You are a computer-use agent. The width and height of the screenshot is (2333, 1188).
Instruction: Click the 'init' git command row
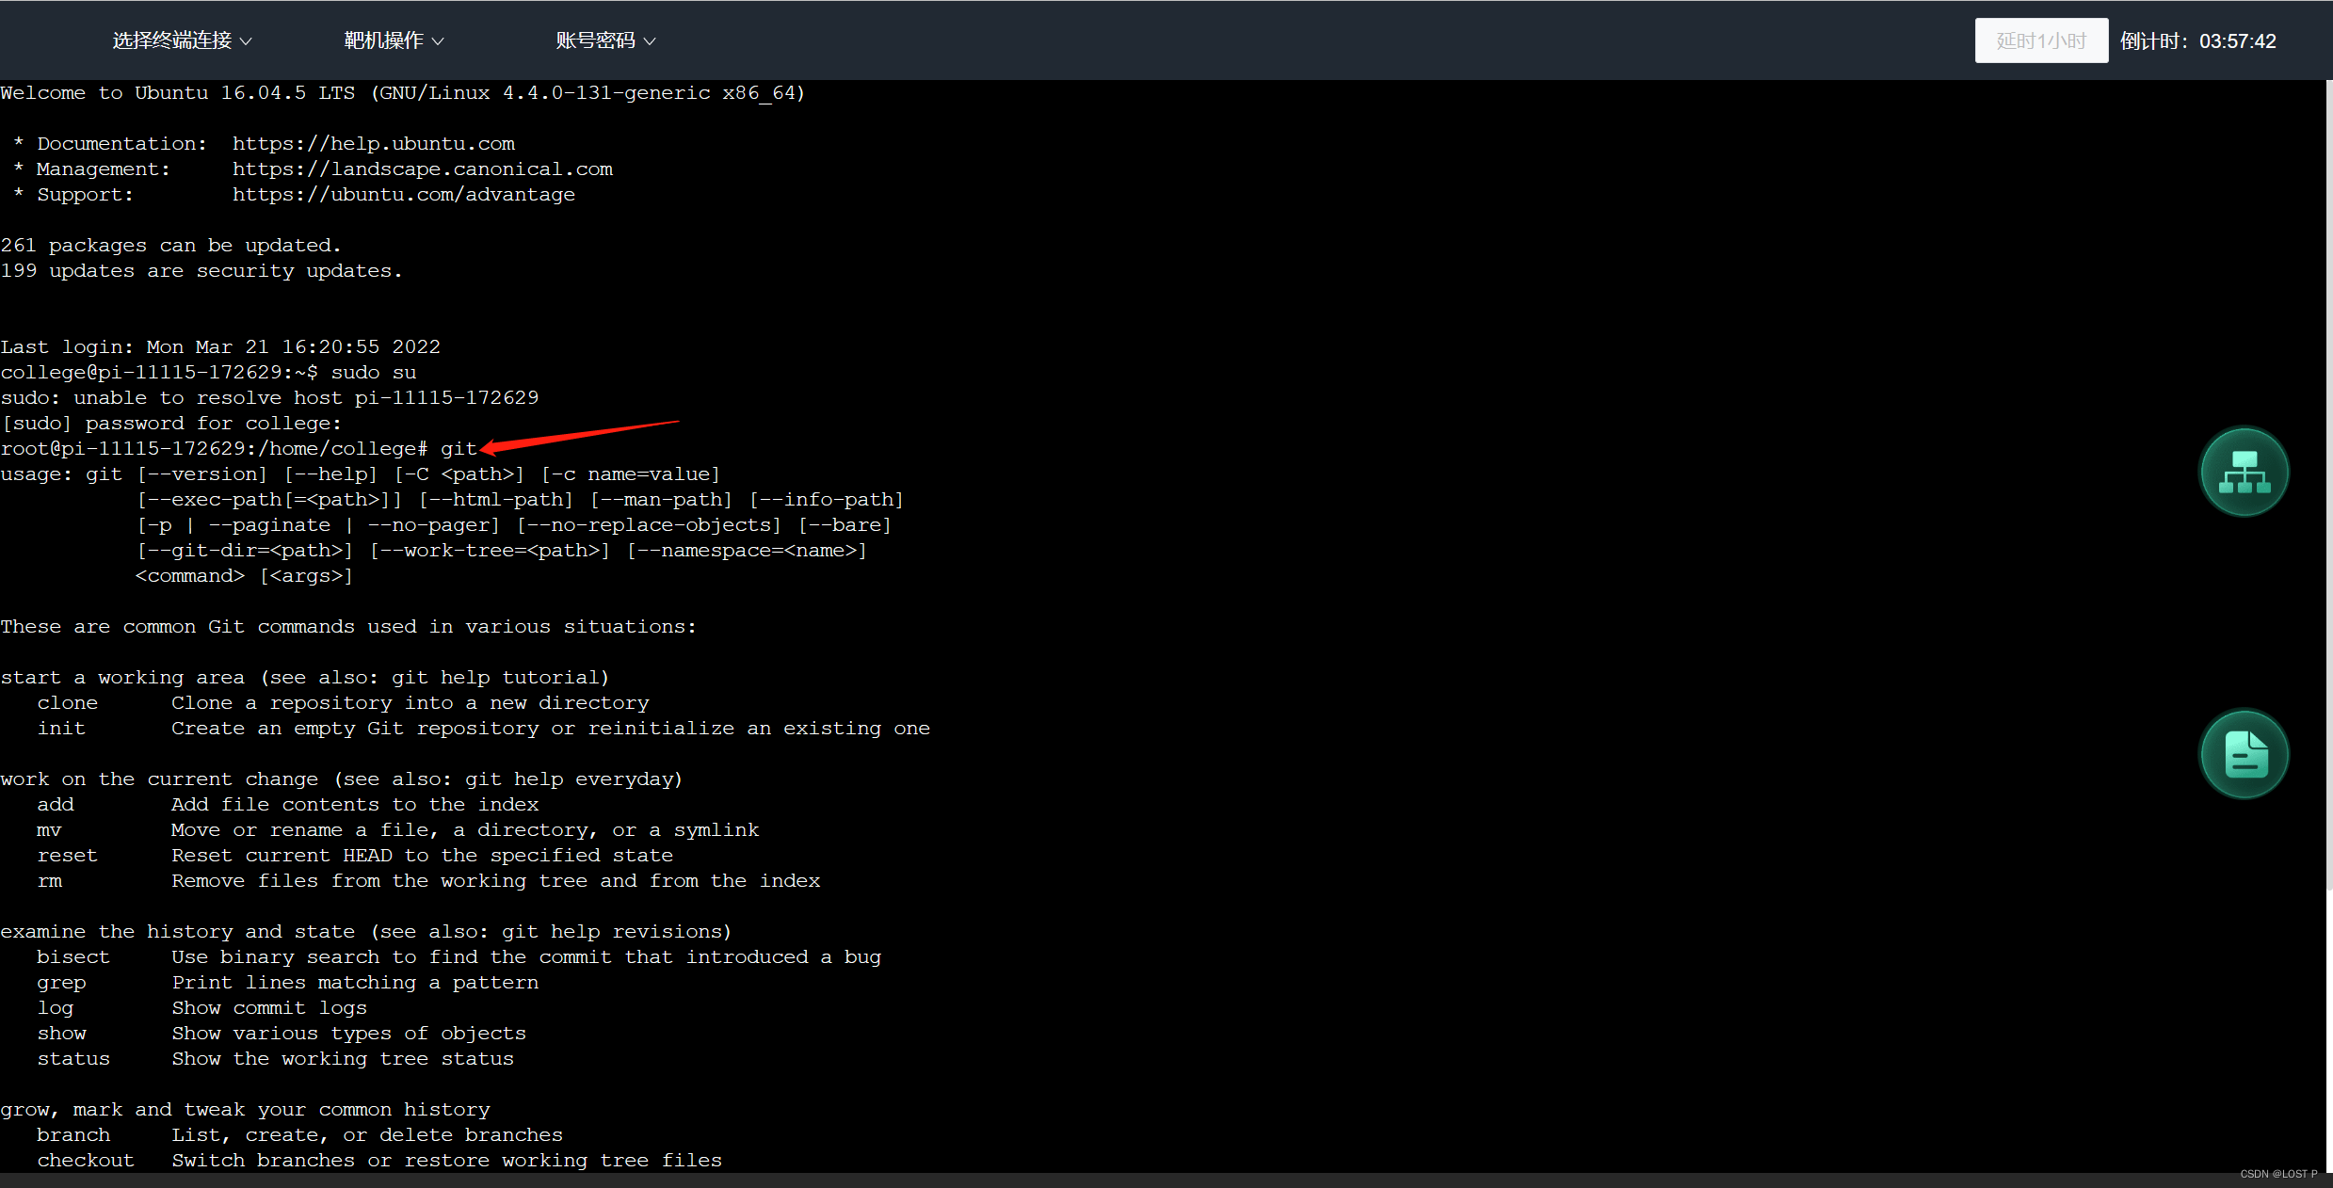pos(483,728)
